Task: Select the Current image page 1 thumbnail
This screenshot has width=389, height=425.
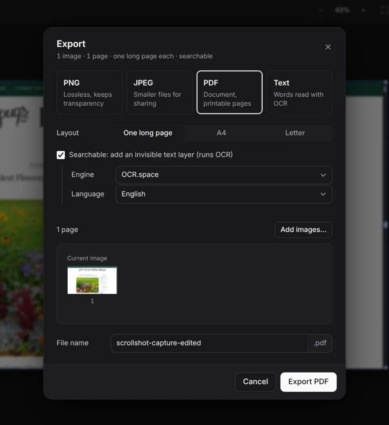Action: (92, 280)
